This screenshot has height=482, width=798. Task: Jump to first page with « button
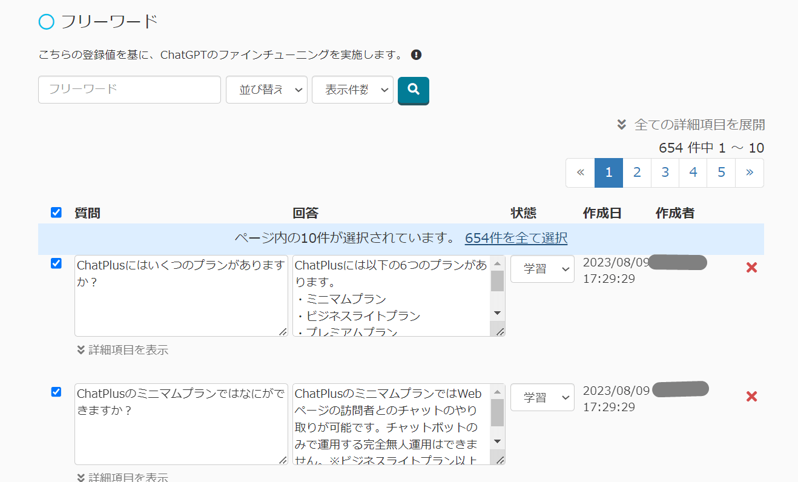tap(581, 173)
